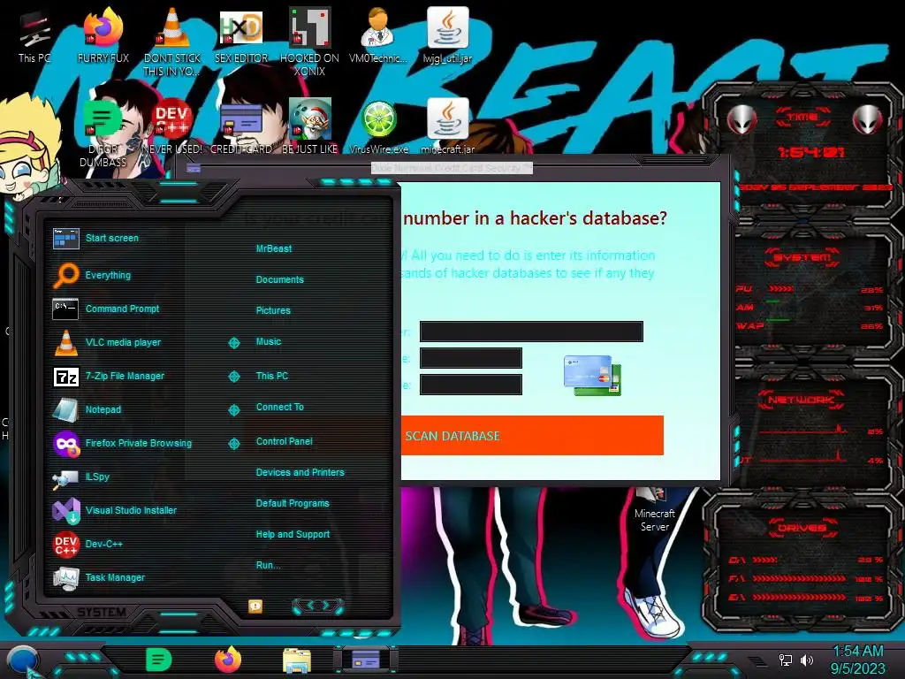Click the TIME widget clock display
The height and width of the screenshot is (679, 905).
click(x=810, y=152)
